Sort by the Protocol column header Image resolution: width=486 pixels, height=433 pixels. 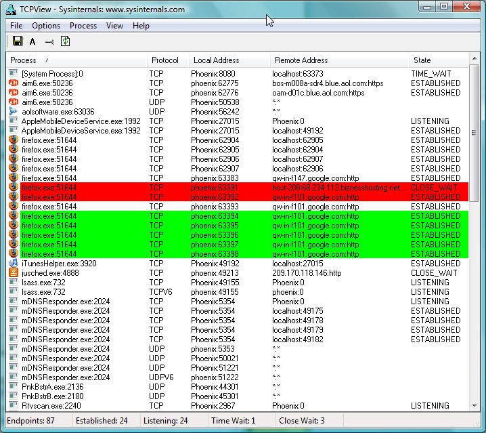(x=168, y=60)
